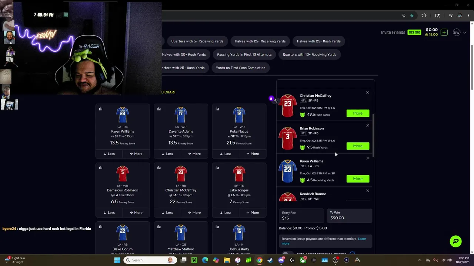The image size is (474, 266).
Task: Open Minecraft from the taskbar
Action: [194, 260]
